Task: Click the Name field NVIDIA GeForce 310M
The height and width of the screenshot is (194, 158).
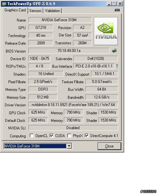Action: [60, 20]
